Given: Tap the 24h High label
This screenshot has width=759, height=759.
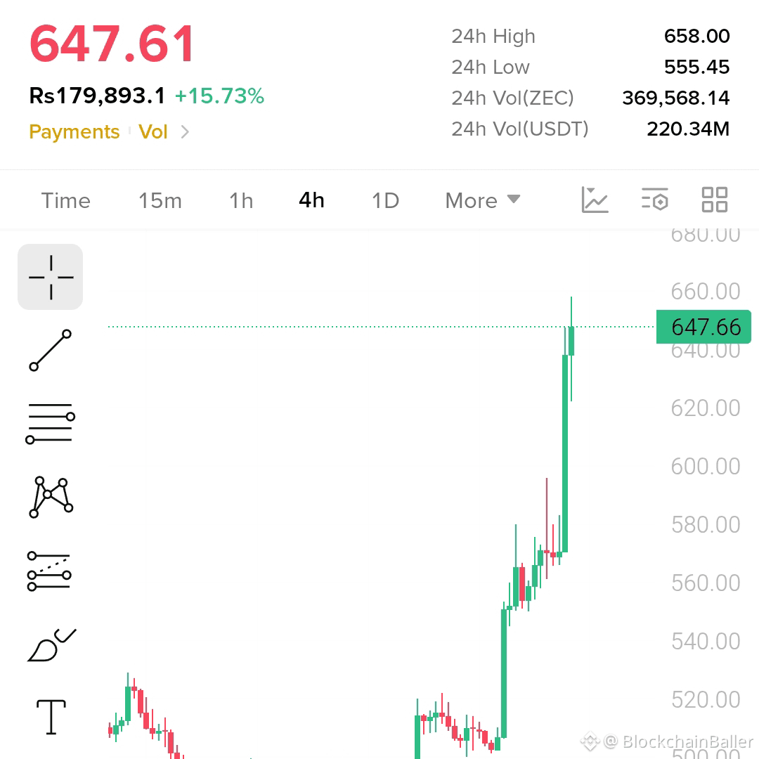Looking at the screenshot, I should coord(493,37).
